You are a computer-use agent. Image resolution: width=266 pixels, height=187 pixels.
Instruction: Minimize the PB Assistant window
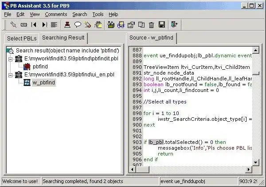click(x=244, y=6)
